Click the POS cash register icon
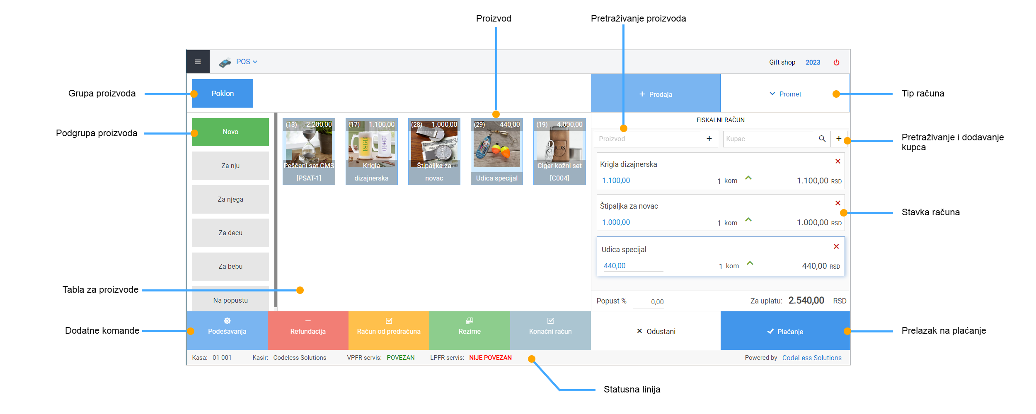The height and width of the screenshot is (414, 1036). 225,63
